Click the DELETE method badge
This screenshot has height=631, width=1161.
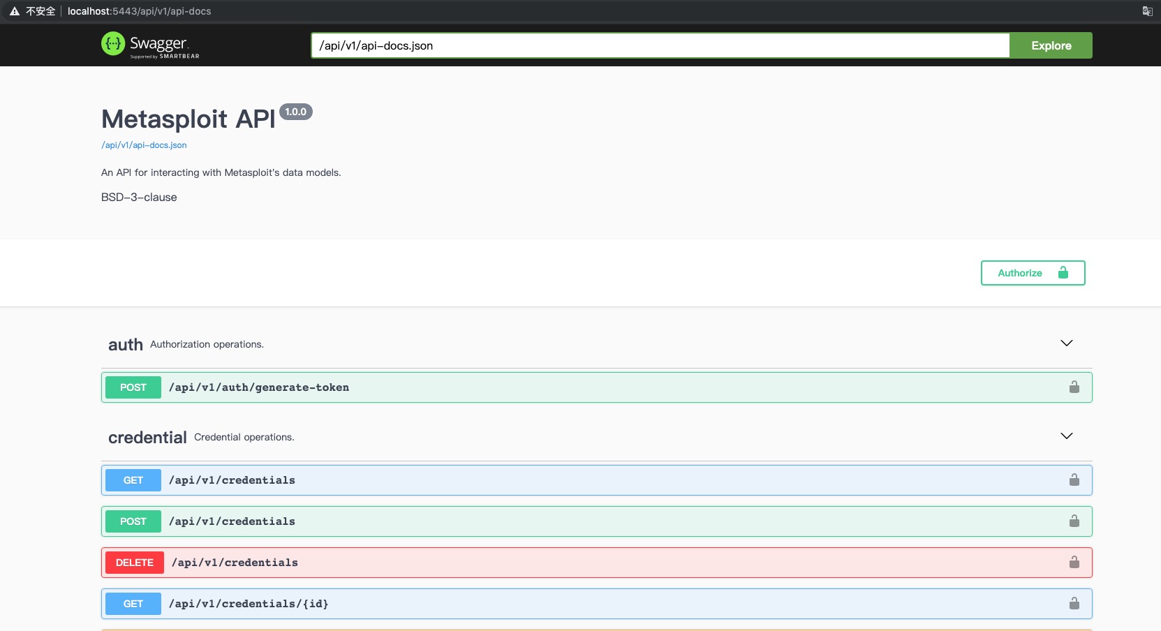(135, 563)
